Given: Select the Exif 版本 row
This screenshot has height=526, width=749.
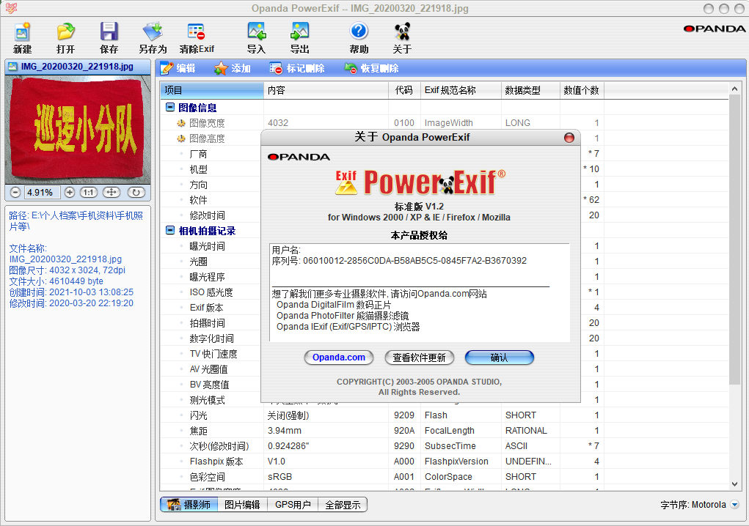Looking at the screenshot, I should tap(206, 308).
